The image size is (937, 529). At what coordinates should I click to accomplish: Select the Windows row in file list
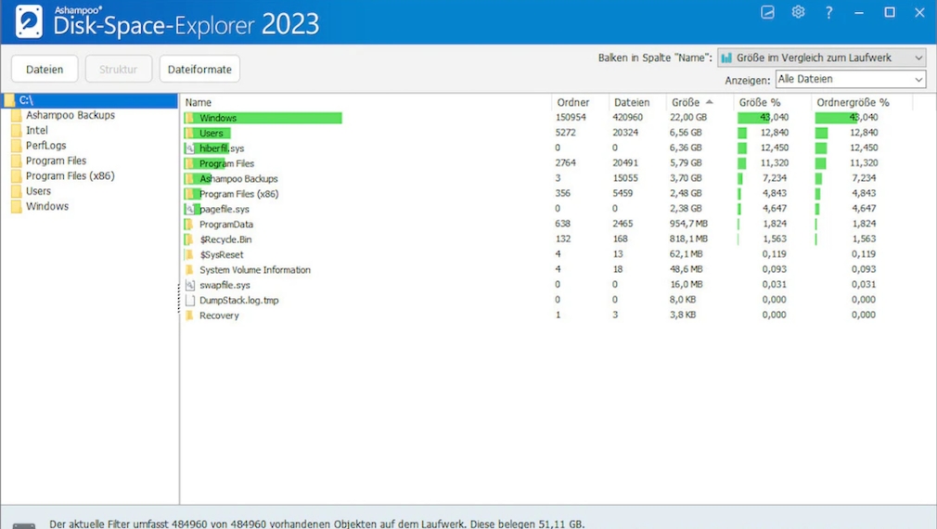pyautogui.click(x=546, y=118)
